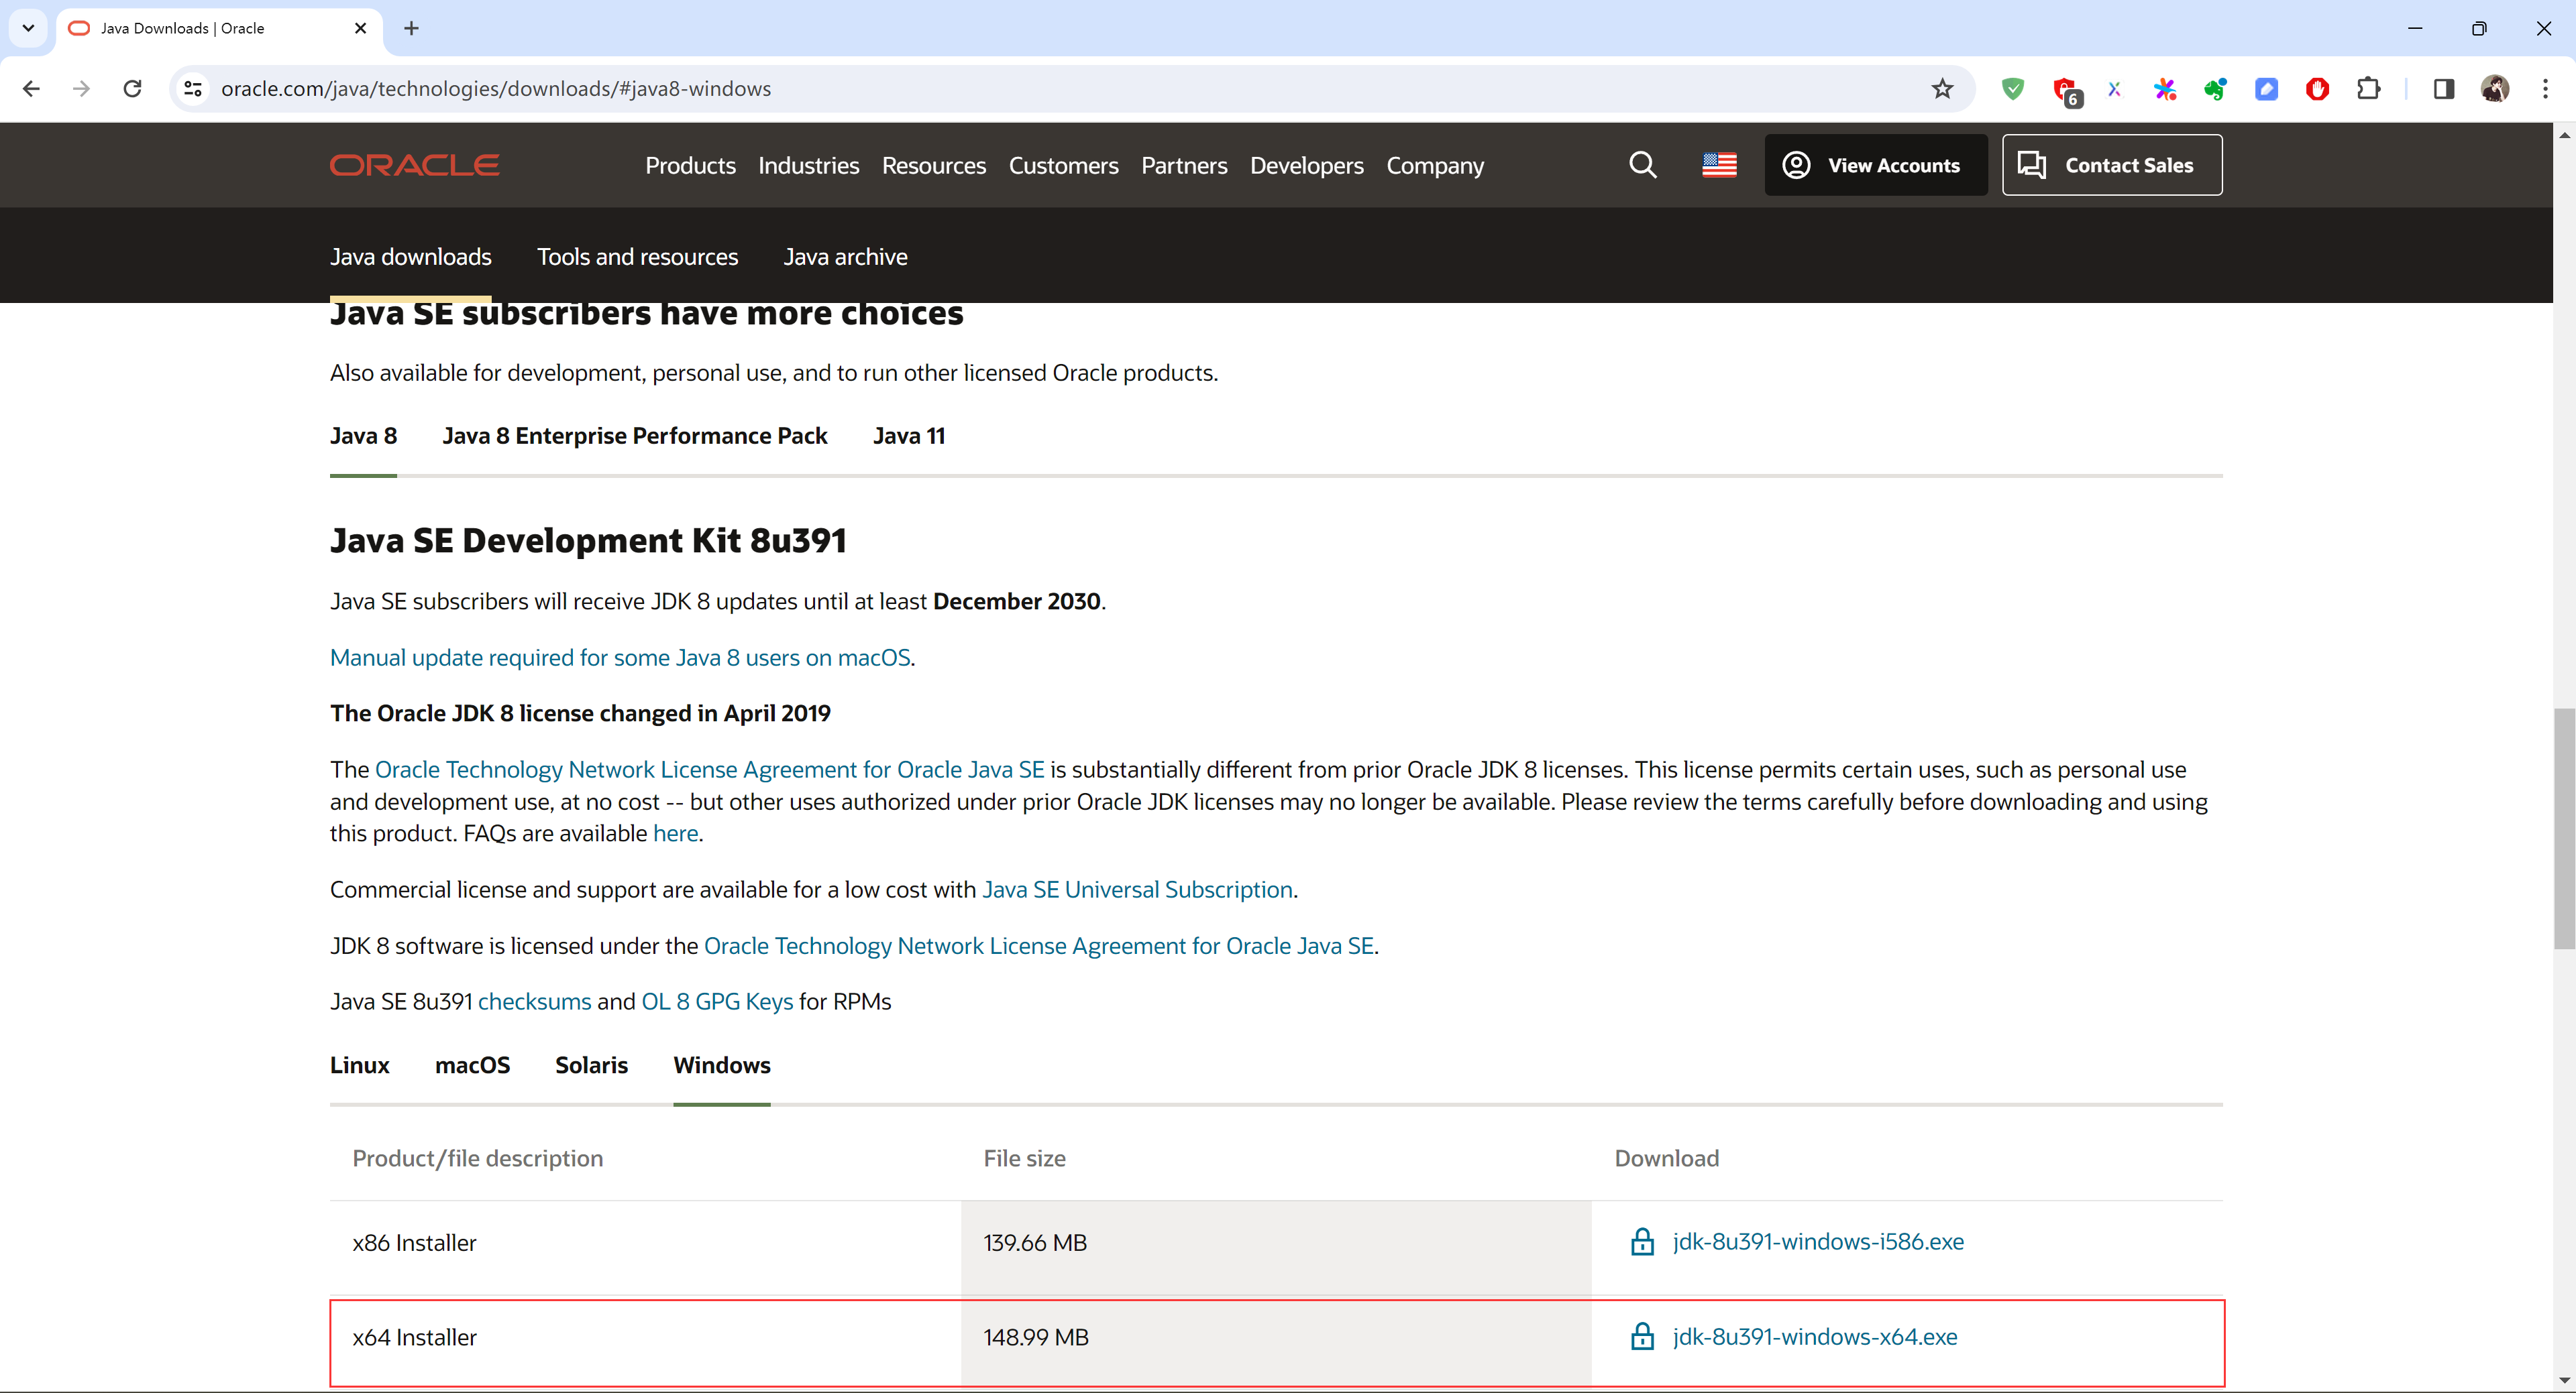This screenshot has height=1393, width=2576.
Task: Click the red Opera-style extension icon
Action: [x=2317, y=89]
